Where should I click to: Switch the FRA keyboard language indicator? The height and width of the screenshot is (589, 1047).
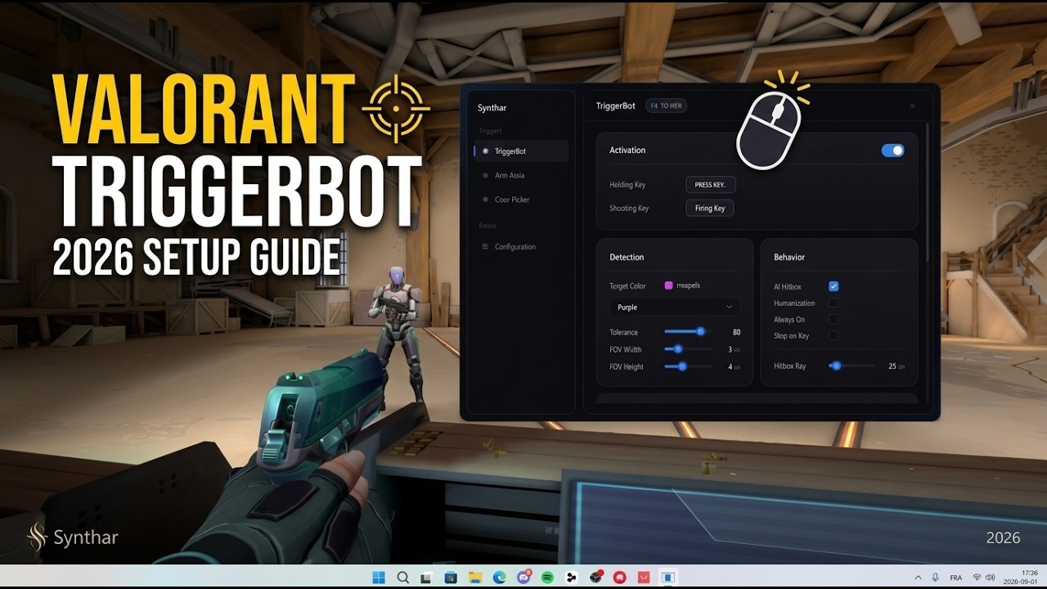[956, 577]
